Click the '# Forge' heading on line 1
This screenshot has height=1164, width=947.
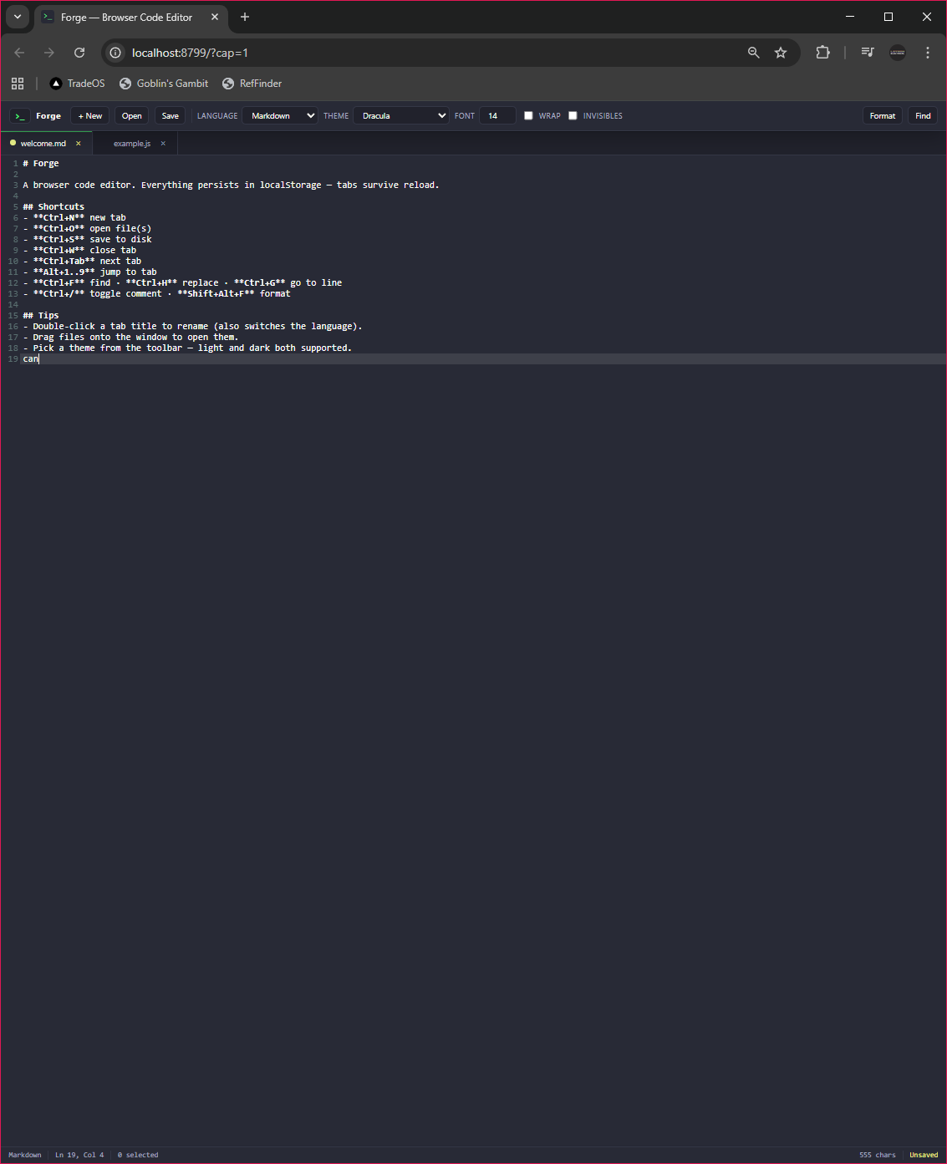tap(41, 163)
